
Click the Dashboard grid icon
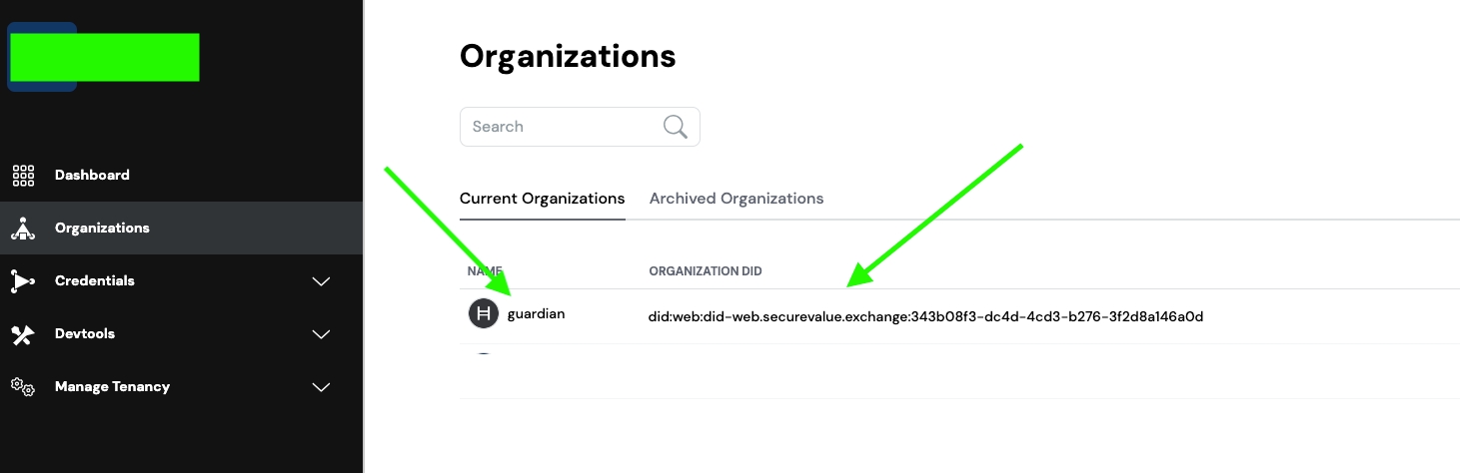coord(23,176)
